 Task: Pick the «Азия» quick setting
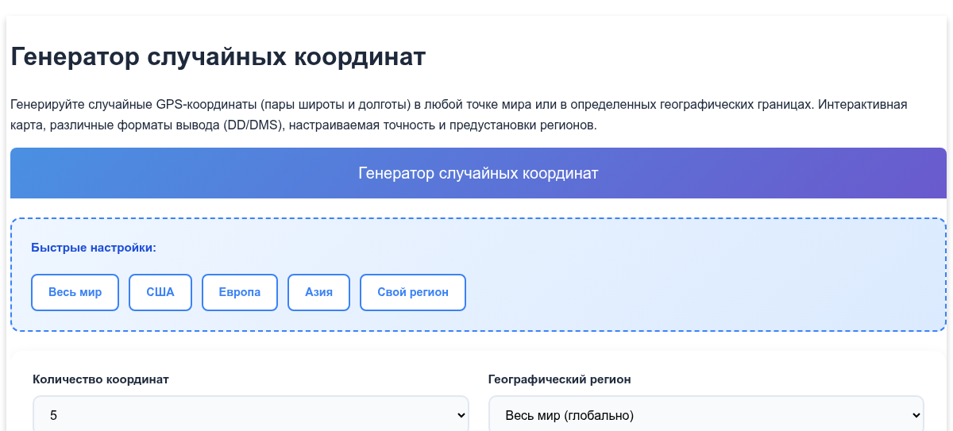pyautogui.click(x=319, y=292)
